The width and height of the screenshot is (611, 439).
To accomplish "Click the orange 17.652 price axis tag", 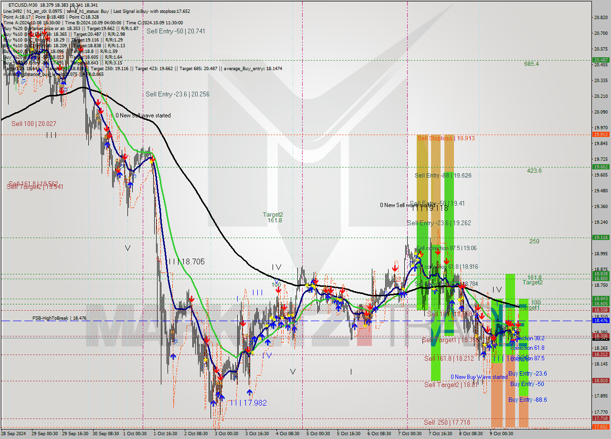I will (600, 427).
